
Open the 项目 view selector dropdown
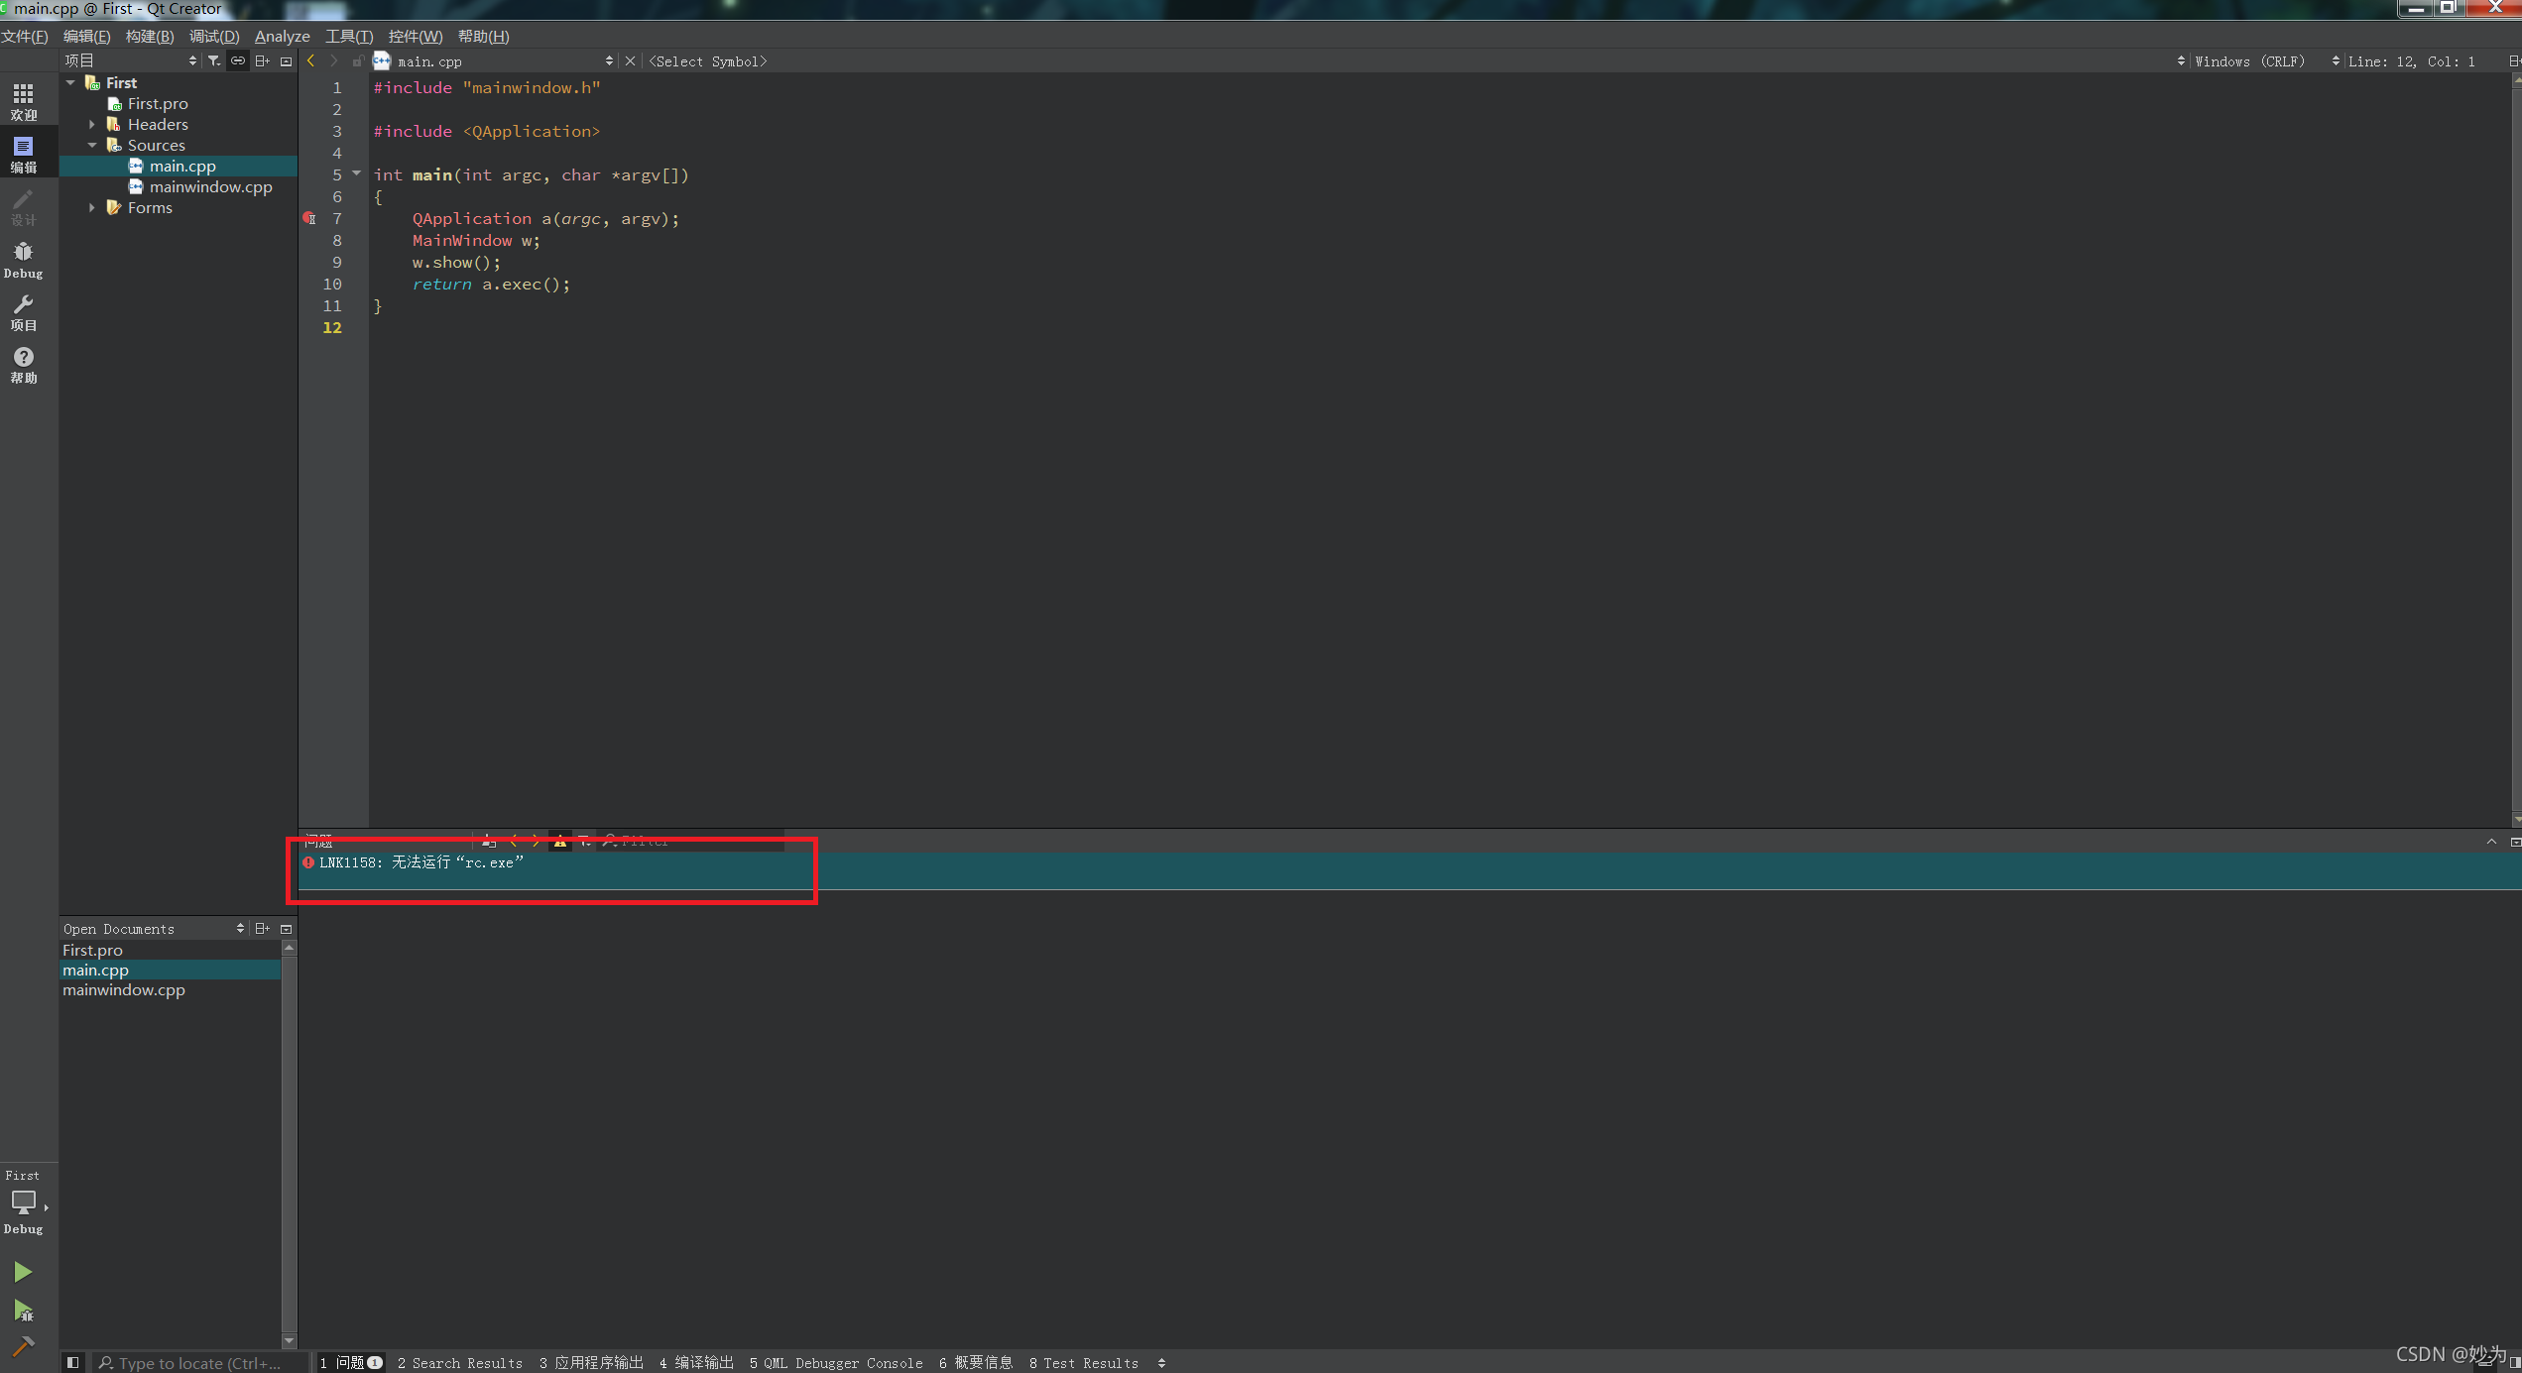pyautogui.click(x=131, y=61)
